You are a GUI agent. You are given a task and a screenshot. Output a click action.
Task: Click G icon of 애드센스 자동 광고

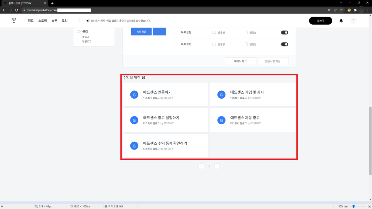click(221, 120)
